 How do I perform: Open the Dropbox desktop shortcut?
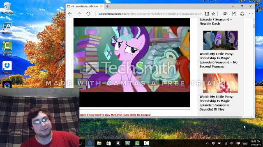pyautogui.click(x=7, y=67)
